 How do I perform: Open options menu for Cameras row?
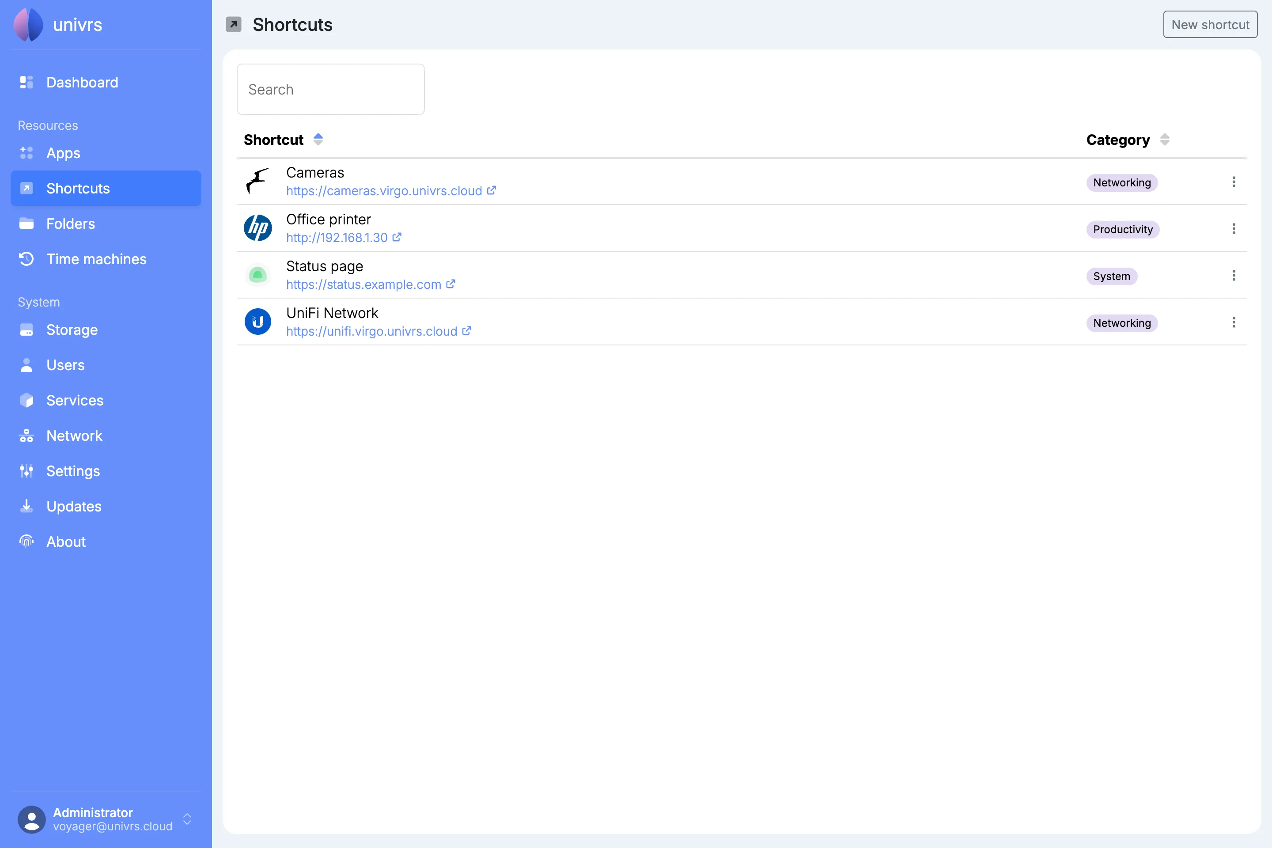click(1234, 182)
